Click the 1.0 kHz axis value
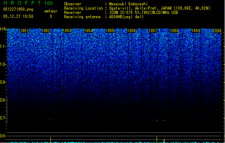 (x=3, y=64)
